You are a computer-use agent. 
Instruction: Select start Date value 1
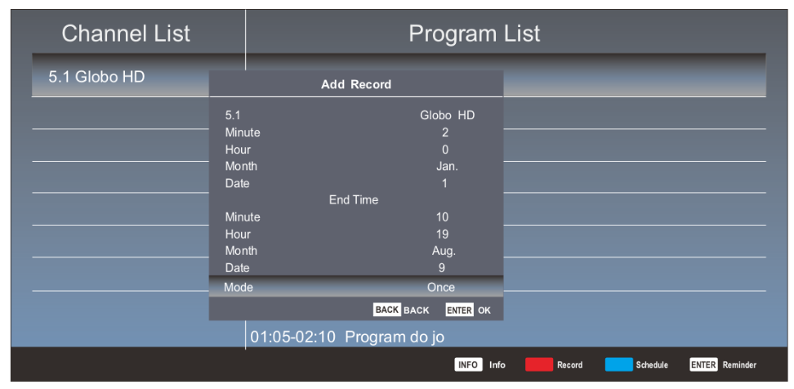444,184
